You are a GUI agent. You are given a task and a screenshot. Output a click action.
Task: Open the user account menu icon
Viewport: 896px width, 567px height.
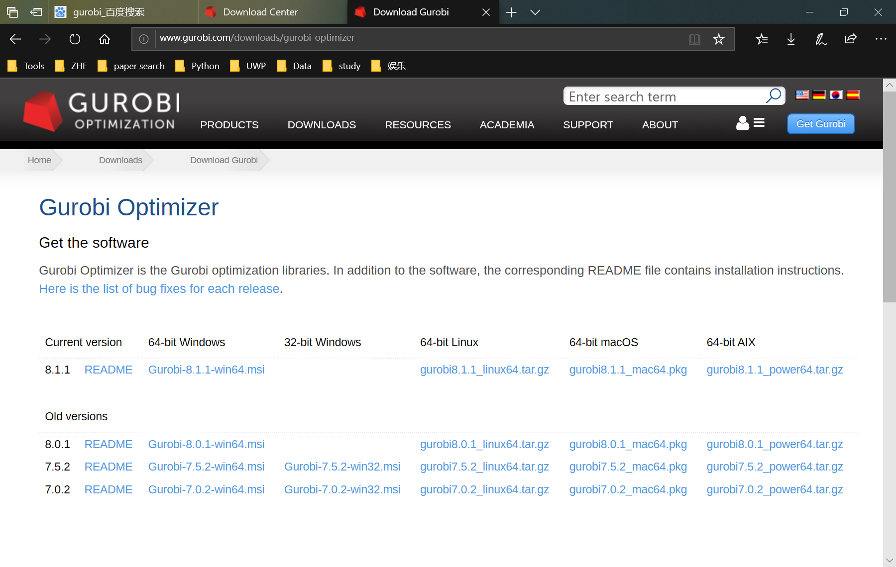click(x=750, y=123)
